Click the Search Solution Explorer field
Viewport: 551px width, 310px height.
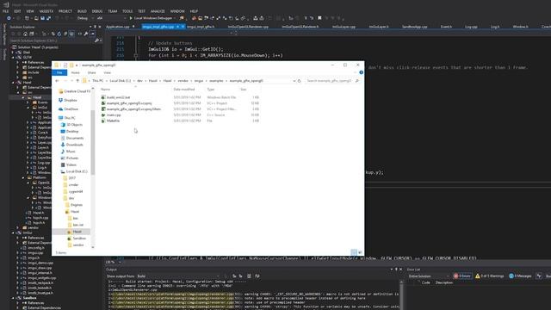click(x=52, y=40)
